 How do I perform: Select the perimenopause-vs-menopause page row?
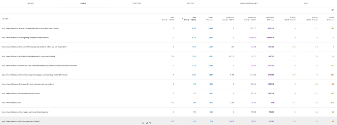pos(168,75)
